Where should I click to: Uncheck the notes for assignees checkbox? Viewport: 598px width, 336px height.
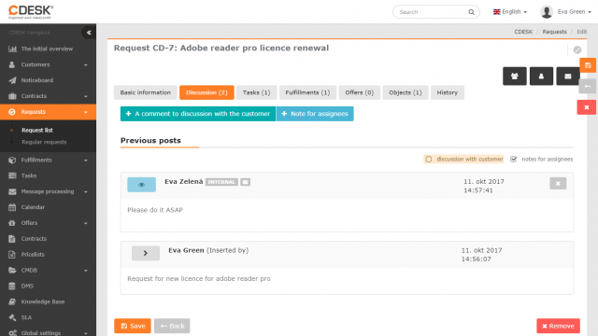coord(514,160)
